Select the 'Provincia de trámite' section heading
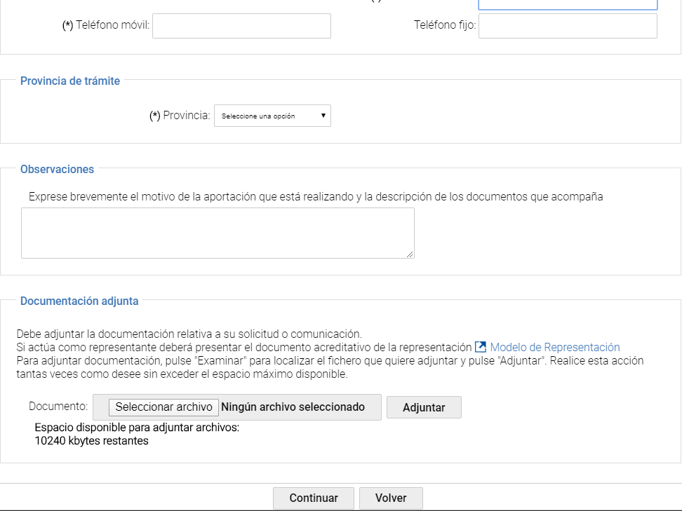 click(x=70, y=81)
